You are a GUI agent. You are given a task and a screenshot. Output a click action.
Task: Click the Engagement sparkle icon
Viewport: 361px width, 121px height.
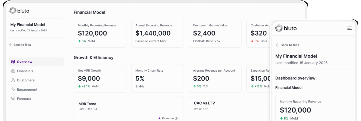(13, 89)
